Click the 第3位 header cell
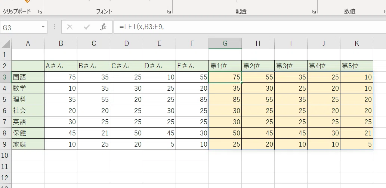Viewport: 386px width, 188px height. [291, 66]
